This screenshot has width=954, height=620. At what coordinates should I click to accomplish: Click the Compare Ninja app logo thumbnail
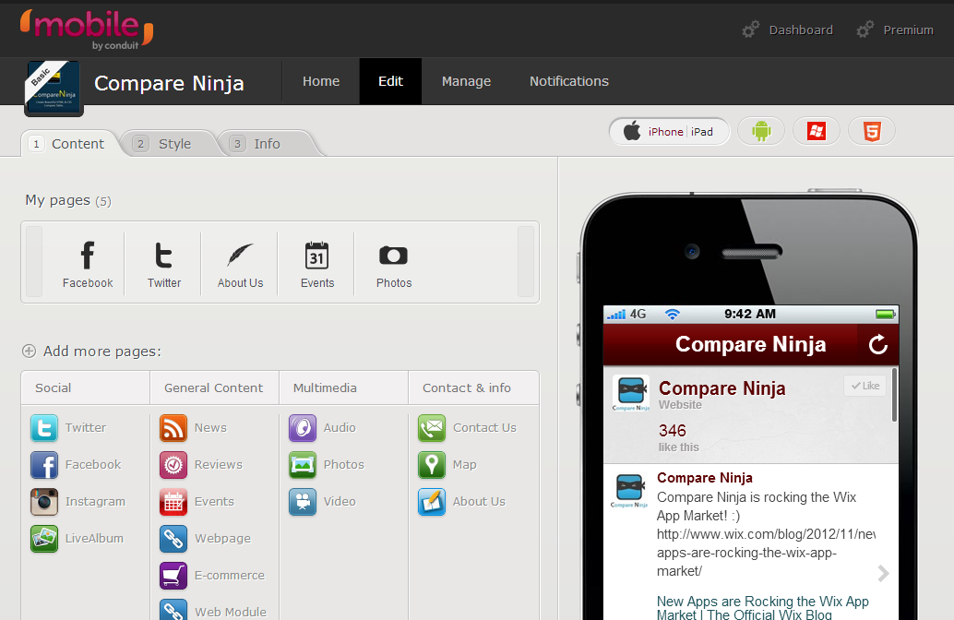pyautogui.click(x=54, y=89)
